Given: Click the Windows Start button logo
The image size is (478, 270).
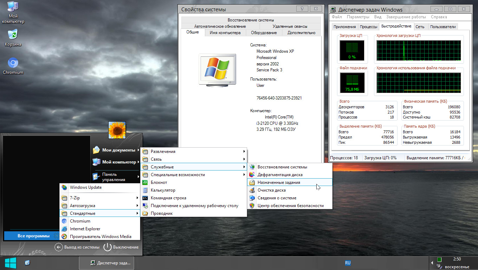Looking at the screenshot, I should 10,263.
